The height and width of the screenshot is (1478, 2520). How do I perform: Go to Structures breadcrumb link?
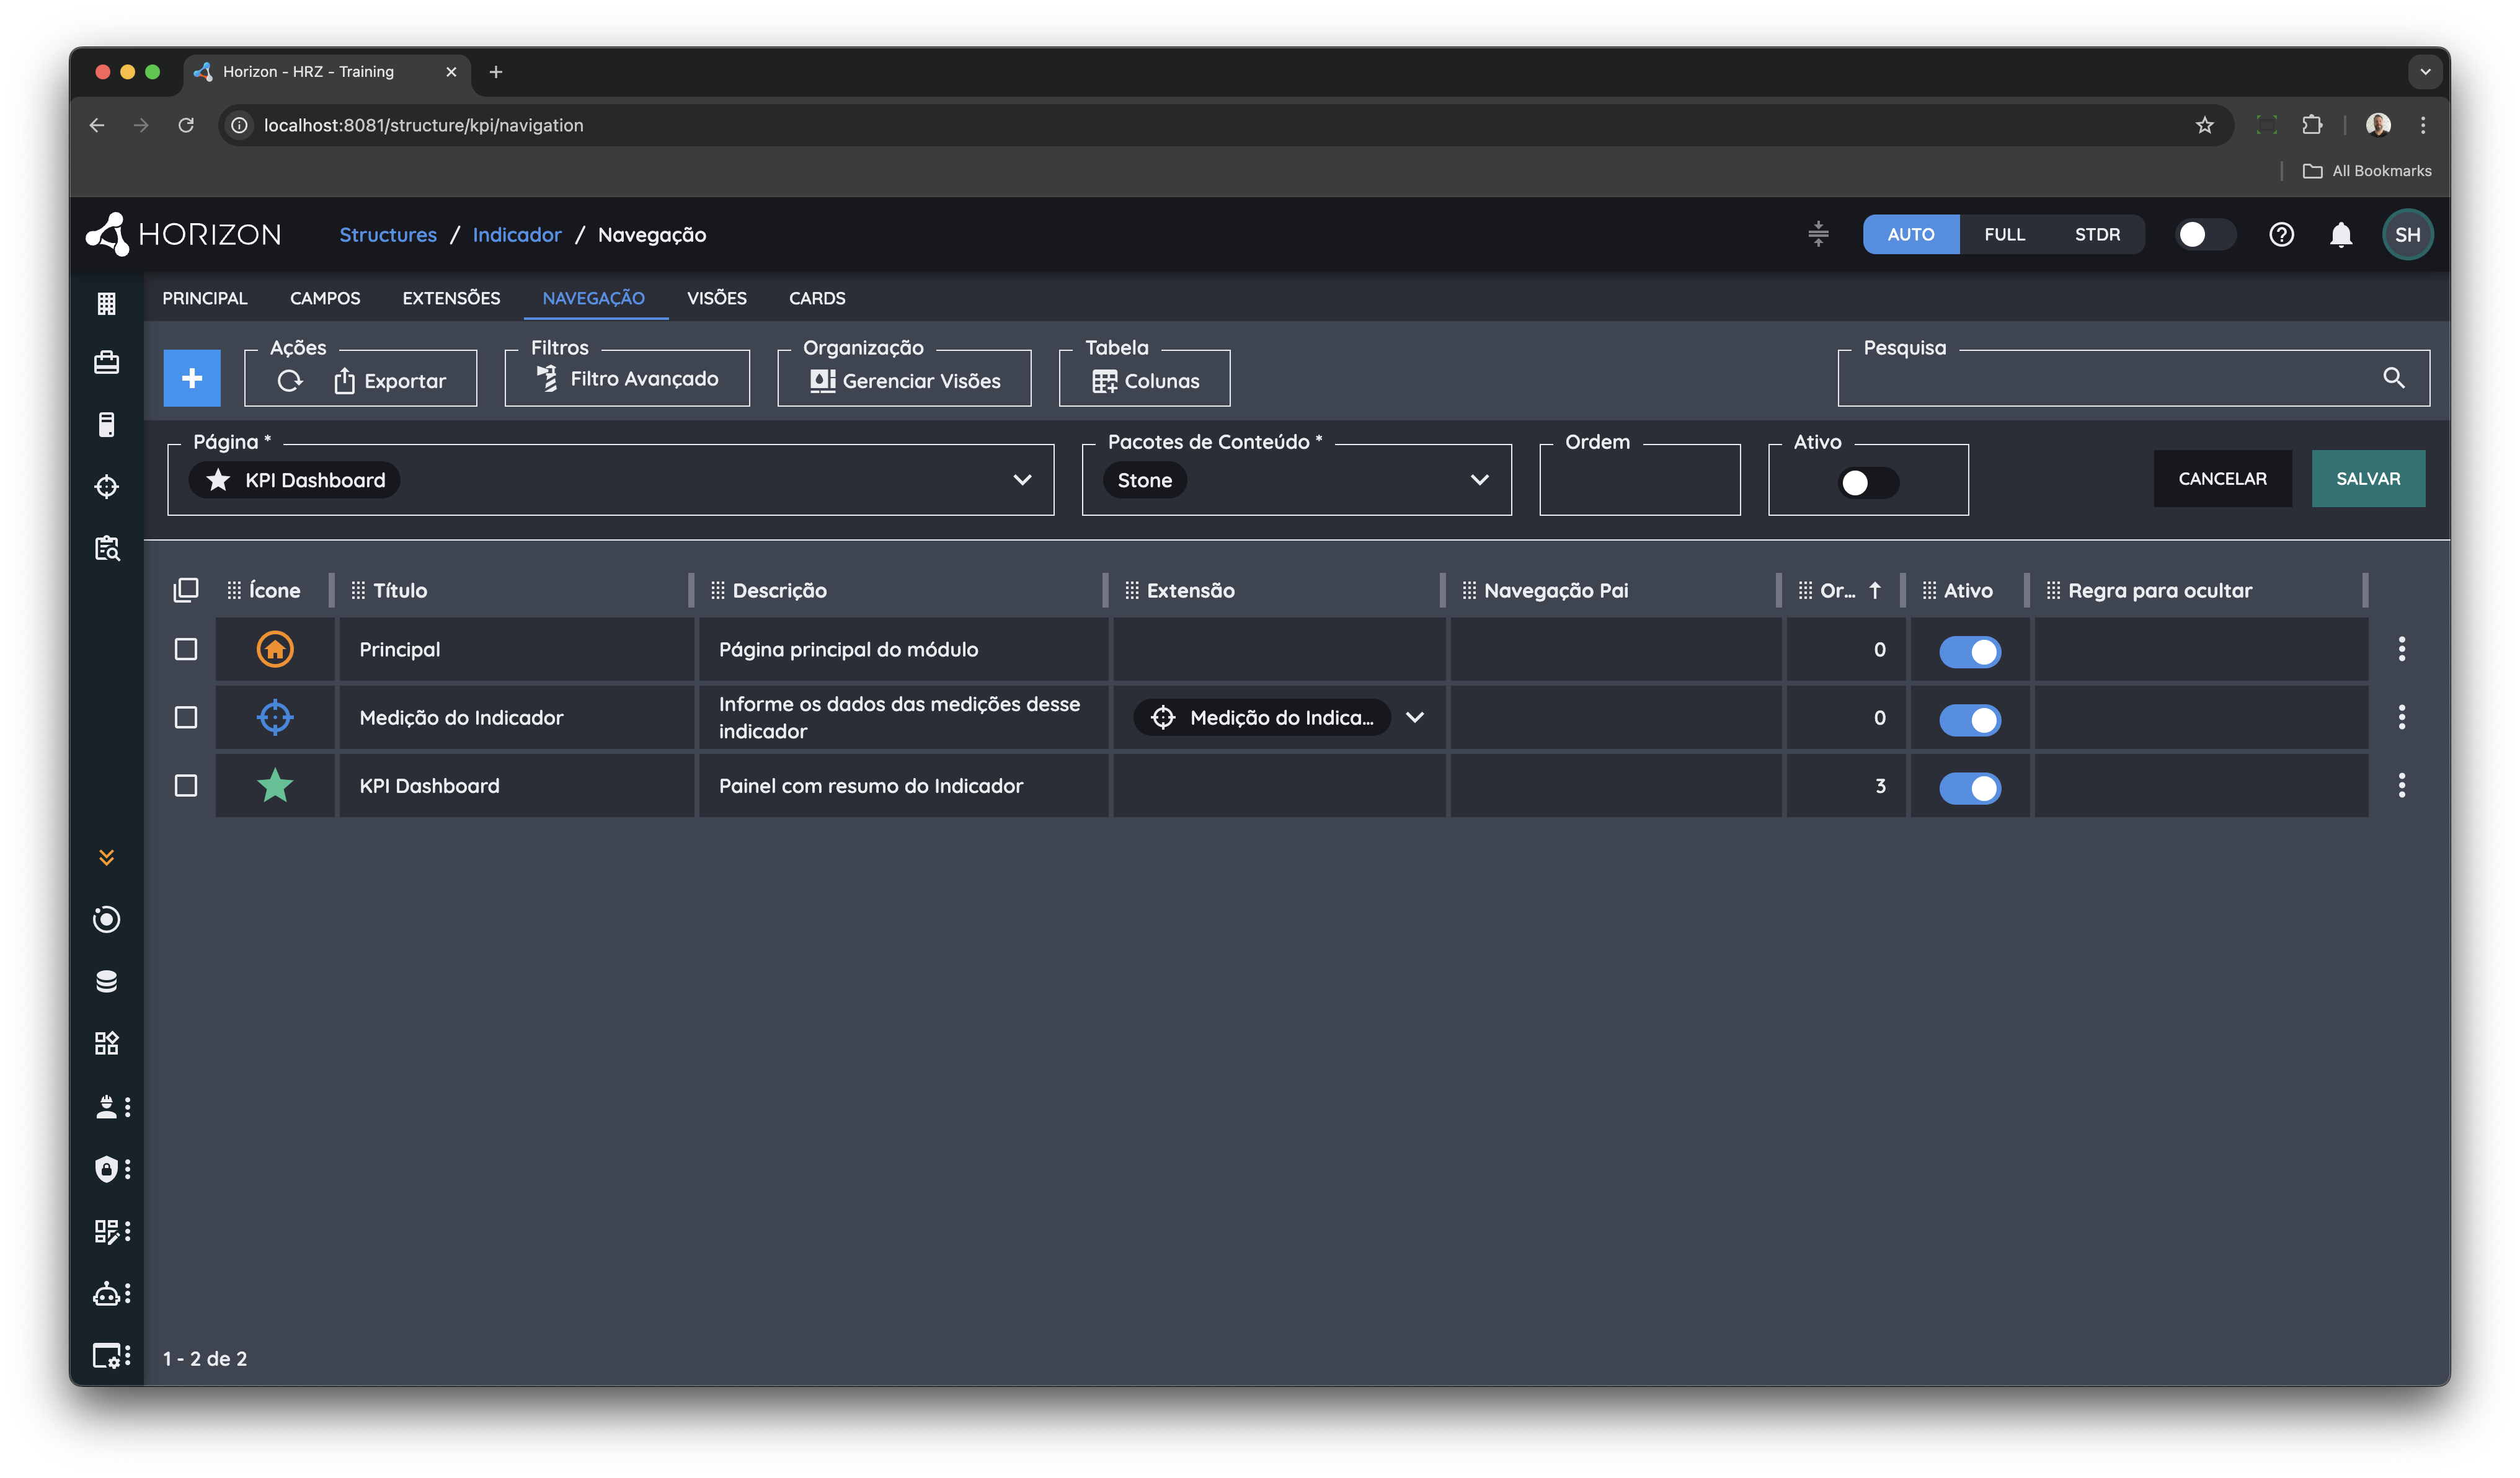click(388, 235)
